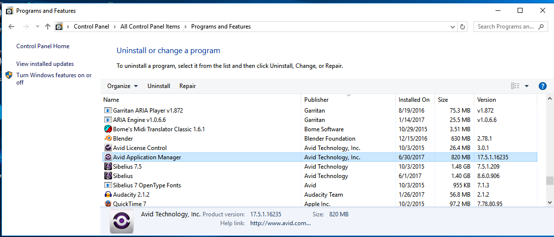Click Uninstall in the toolbar
Screen dimensions: 554x237
pyautogui.click(x=159, y=86)
